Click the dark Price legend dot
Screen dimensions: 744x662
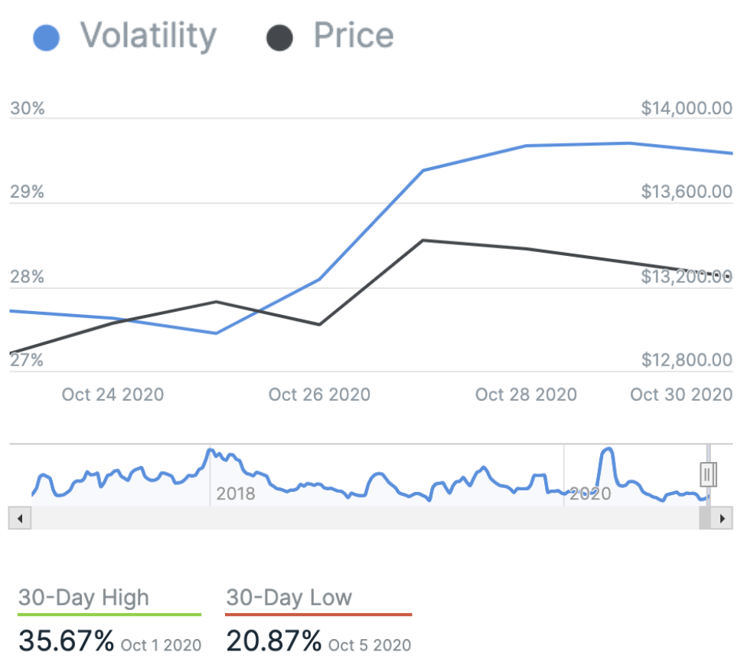(279, 38)
